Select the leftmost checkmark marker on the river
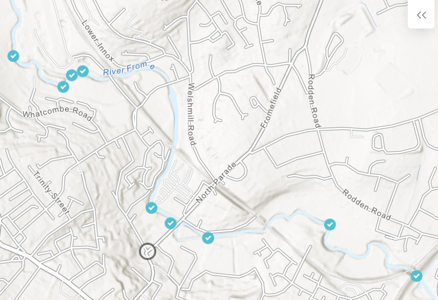Image resolution: width=438 pixels, height=300 pixels. (x=13, y=56)
